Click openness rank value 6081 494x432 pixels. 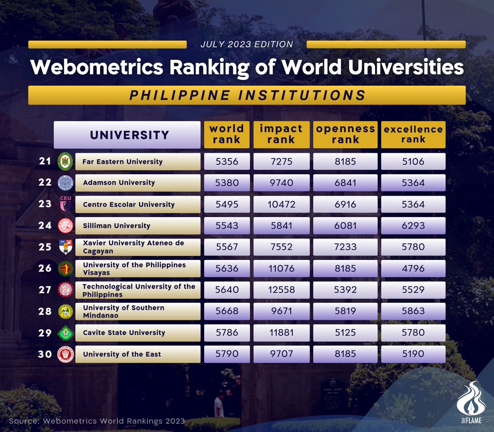point(345,226)
